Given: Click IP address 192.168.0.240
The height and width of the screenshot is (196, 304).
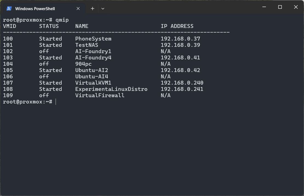Looking at the screenshot, I should (182, 83).
